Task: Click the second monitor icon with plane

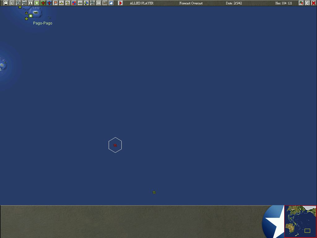Action: pos(24,3)
